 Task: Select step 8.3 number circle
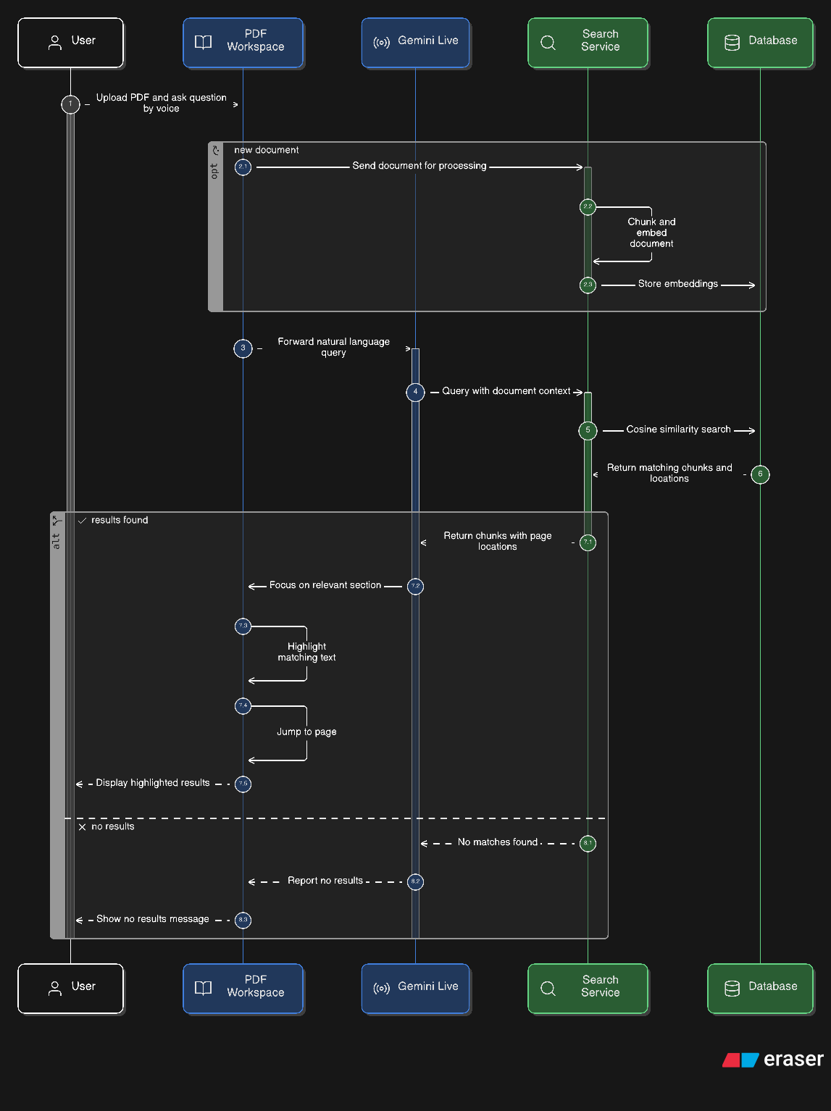tap(243, 920)
